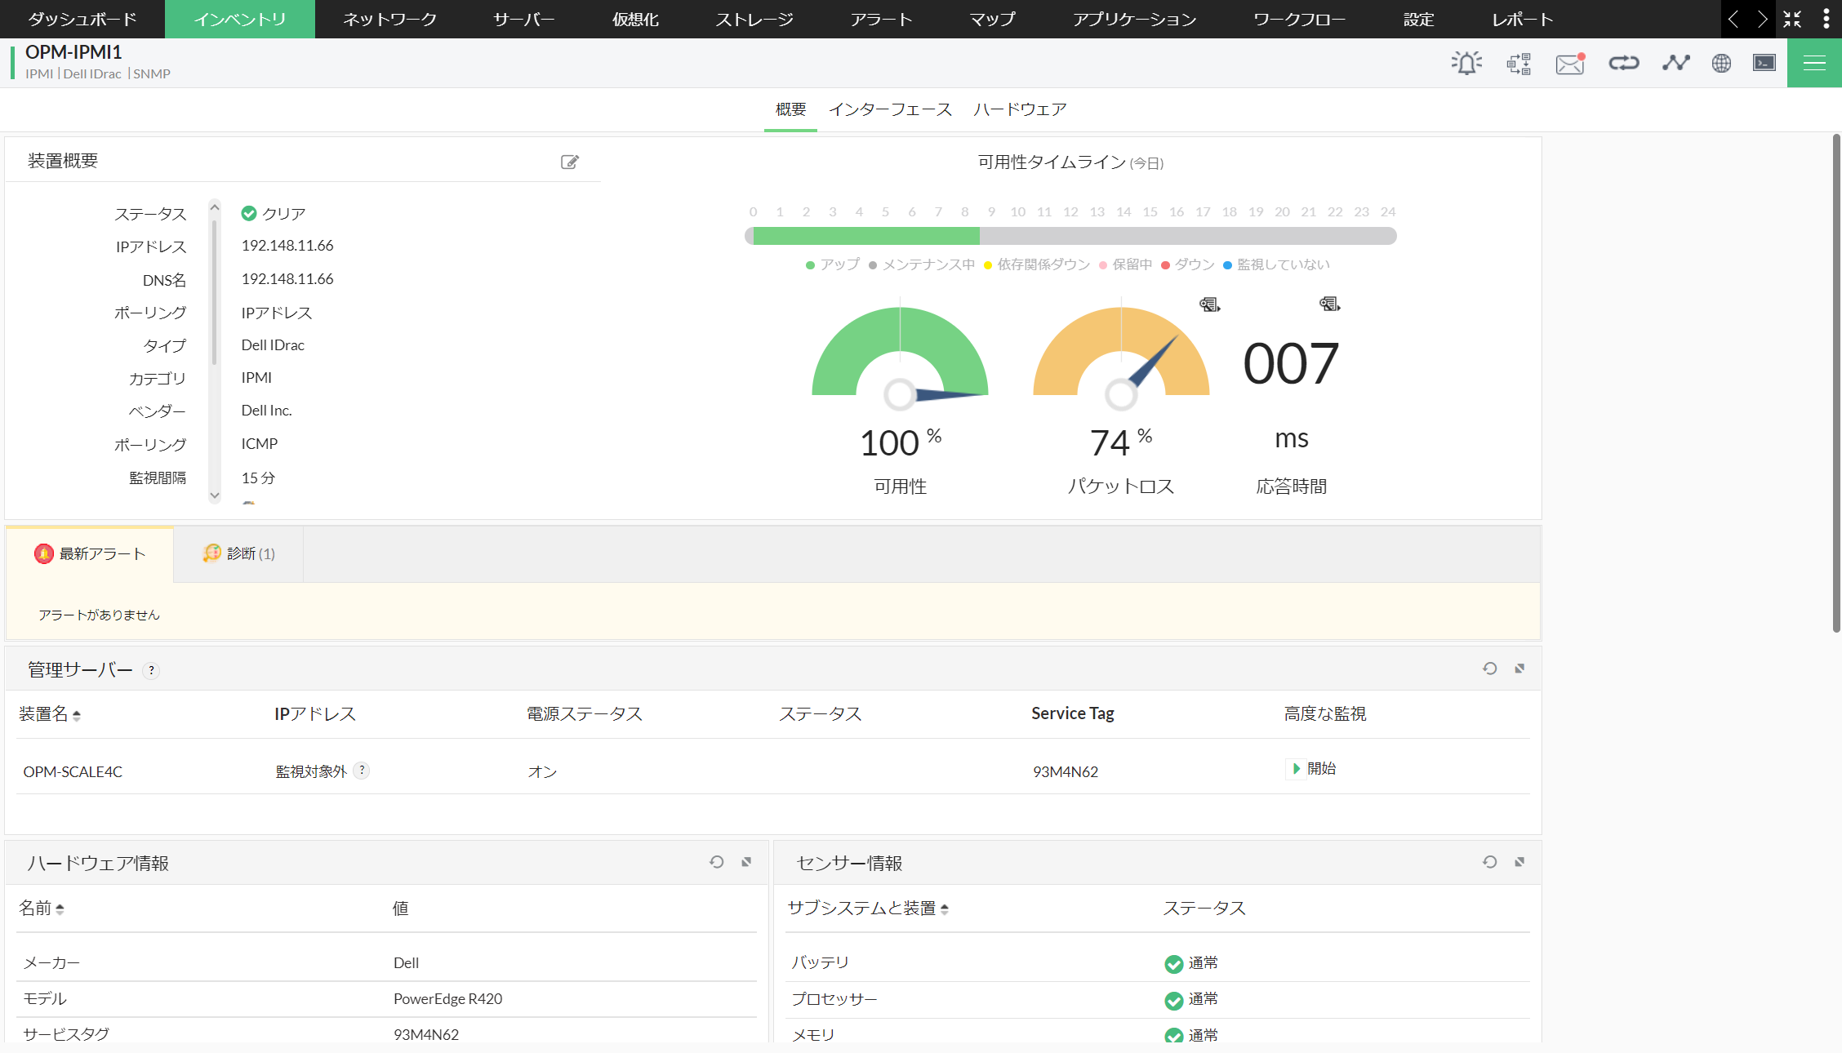Refresh the ハードウェア情報 panel
This screenshot has width=1842, height=1053.
717,862
